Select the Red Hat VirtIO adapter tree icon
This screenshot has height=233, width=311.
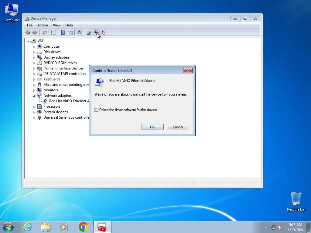[x=45, y=101]
